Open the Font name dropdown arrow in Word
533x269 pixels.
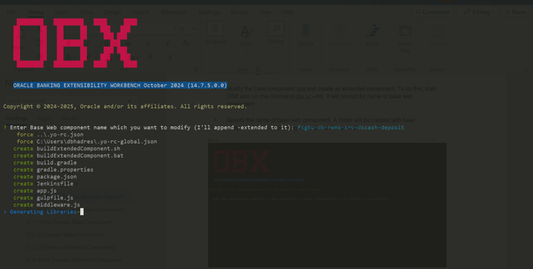coord(174,29)
